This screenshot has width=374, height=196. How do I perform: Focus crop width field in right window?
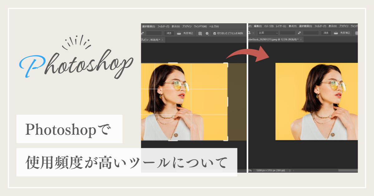pos(287,33)
